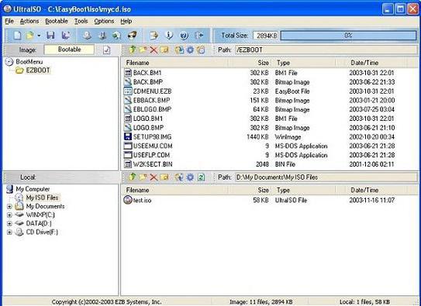Click the red X Delete icon in the image pane
421x306 pixels.
pos(154,50)
